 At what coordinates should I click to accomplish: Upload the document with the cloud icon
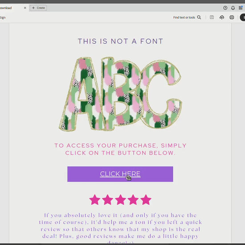pos(222,17)
